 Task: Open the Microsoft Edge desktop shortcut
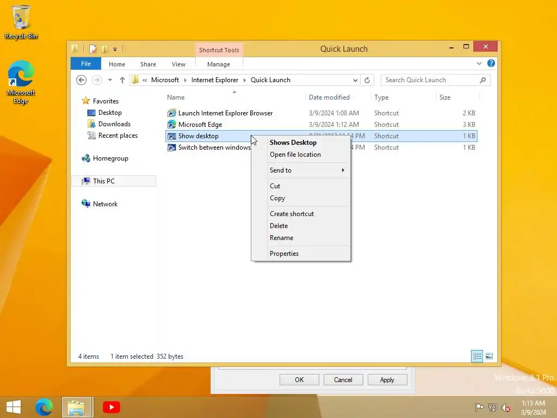click(21, 82)
